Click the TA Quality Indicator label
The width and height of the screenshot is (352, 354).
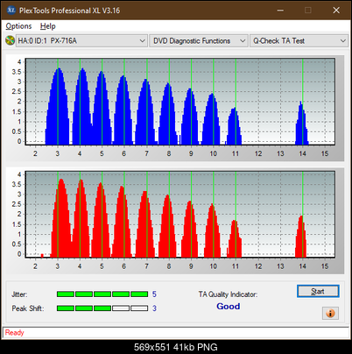pos(228,294)
